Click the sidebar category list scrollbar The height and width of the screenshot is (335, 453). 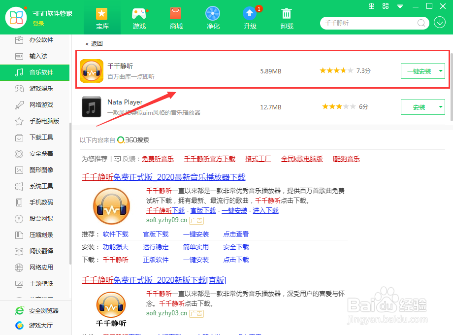point(70,194)
